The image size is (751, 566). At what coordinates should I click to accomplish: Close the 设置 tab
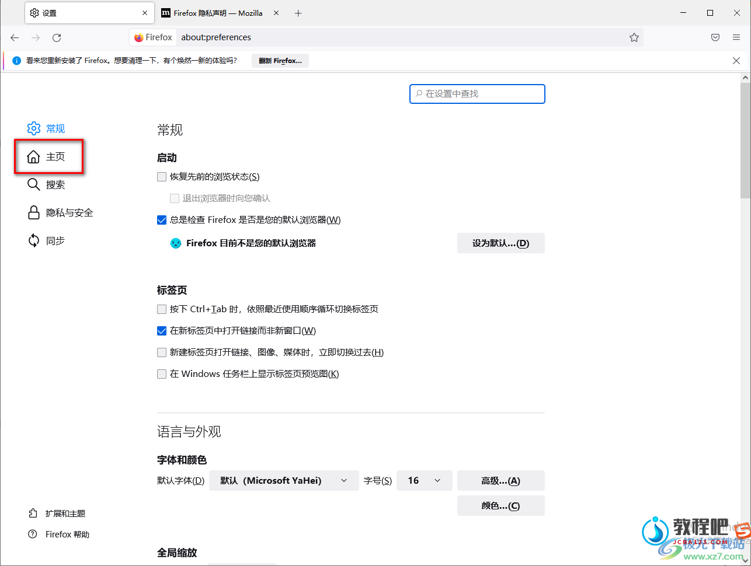[145, 13]
